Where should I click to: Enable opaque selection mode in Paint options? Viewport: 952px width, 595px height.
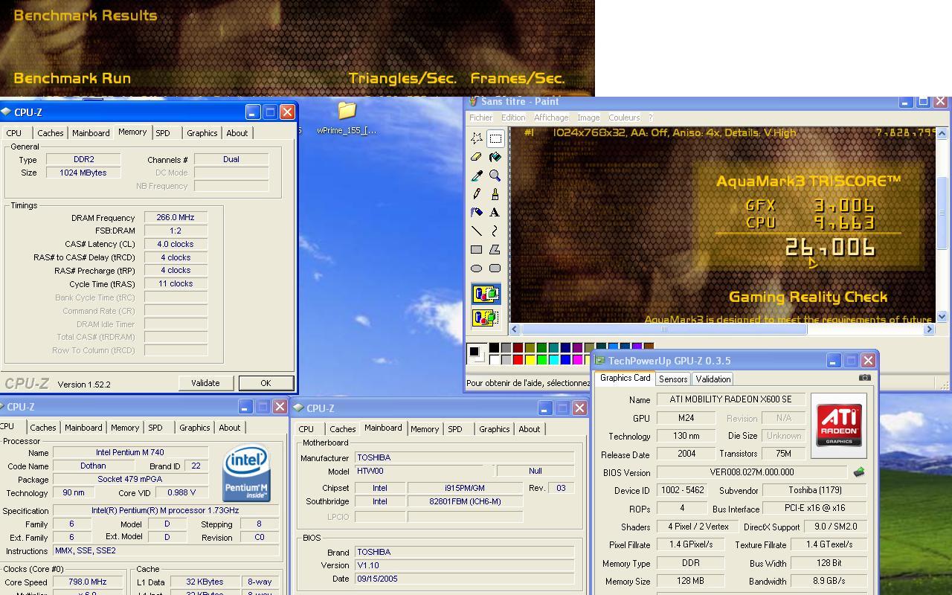486,295
